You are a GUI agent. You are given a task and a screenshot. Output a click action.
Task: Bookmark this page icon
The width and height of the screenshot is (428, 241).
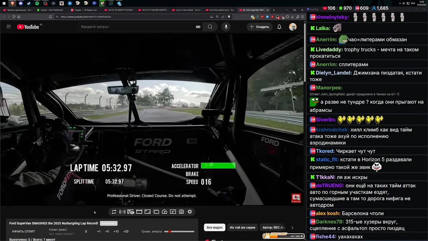(x=50, y=17)
